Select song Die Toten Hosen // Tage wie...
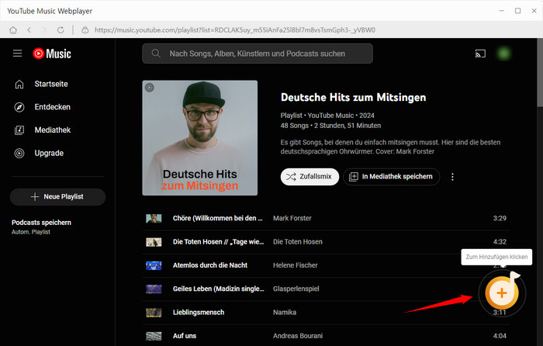The image size is (543, 346). (x=218, y=242)
